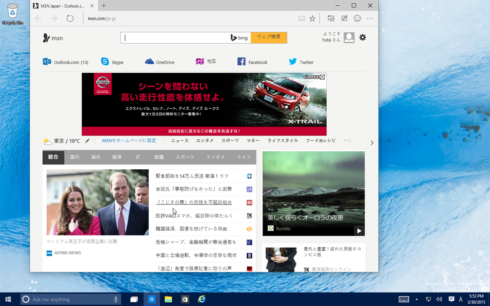Open reading view book icon
490x306 pixels.
(x=301, y=18)
